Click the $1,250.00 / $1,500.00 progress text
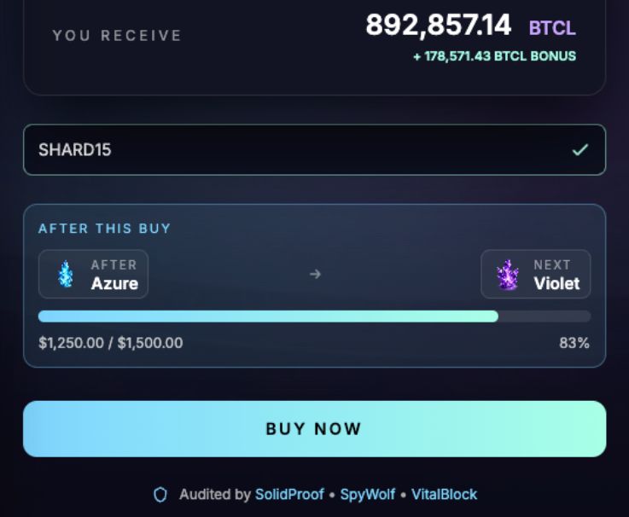Image resolution: width=629 pixels, height=517 pixels. click(111, 343)
